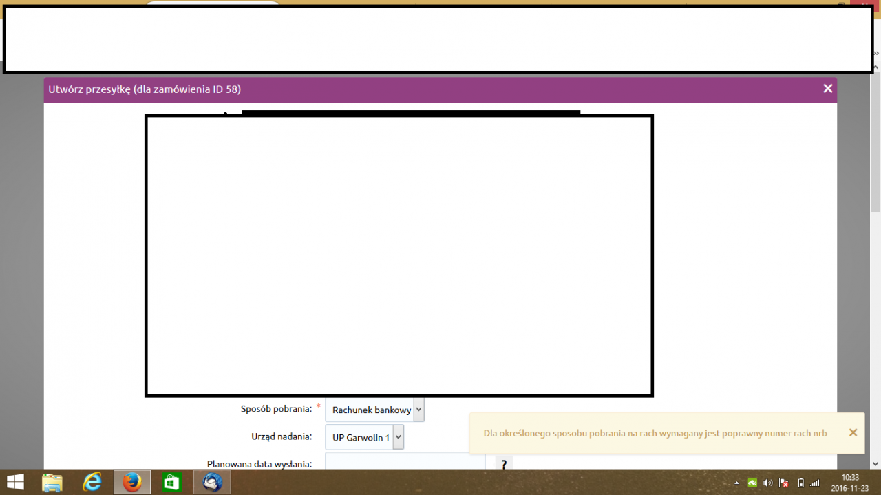Click the 'Sposób pobrania:' label
This screenshot has width=881, height=495.
coord(276,408)
